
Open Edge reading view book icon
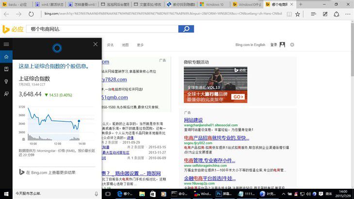289,14
